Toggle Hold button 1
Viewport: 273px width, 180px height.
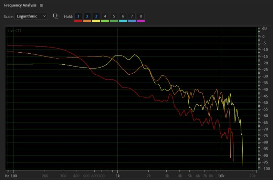click(x=78, y=16)
